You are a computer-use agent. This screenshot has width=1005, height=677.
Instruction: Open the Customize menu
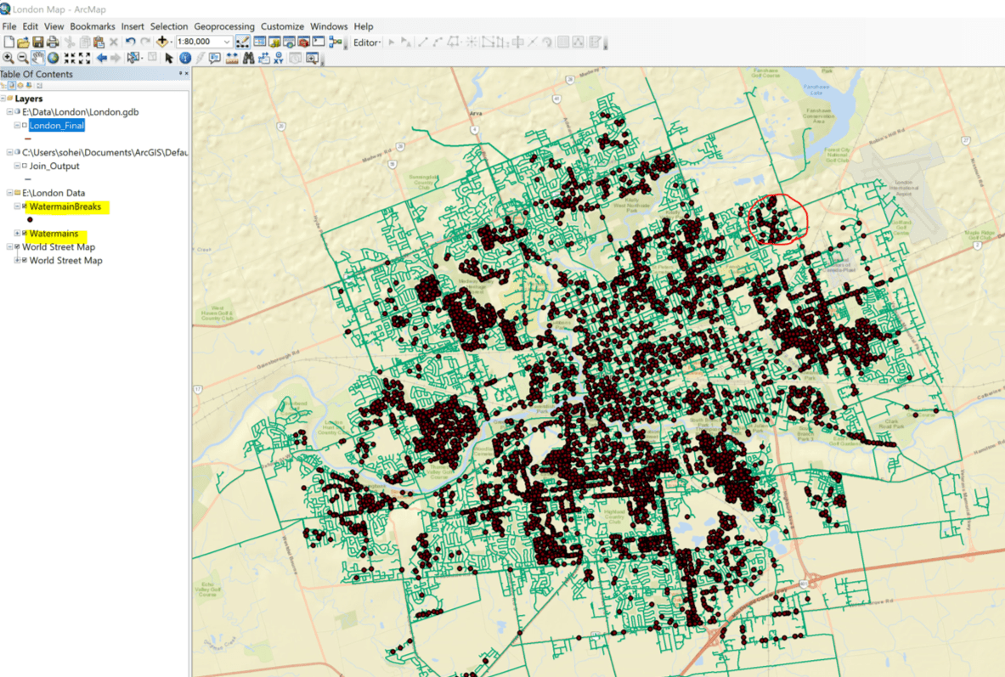pos(283,26)
